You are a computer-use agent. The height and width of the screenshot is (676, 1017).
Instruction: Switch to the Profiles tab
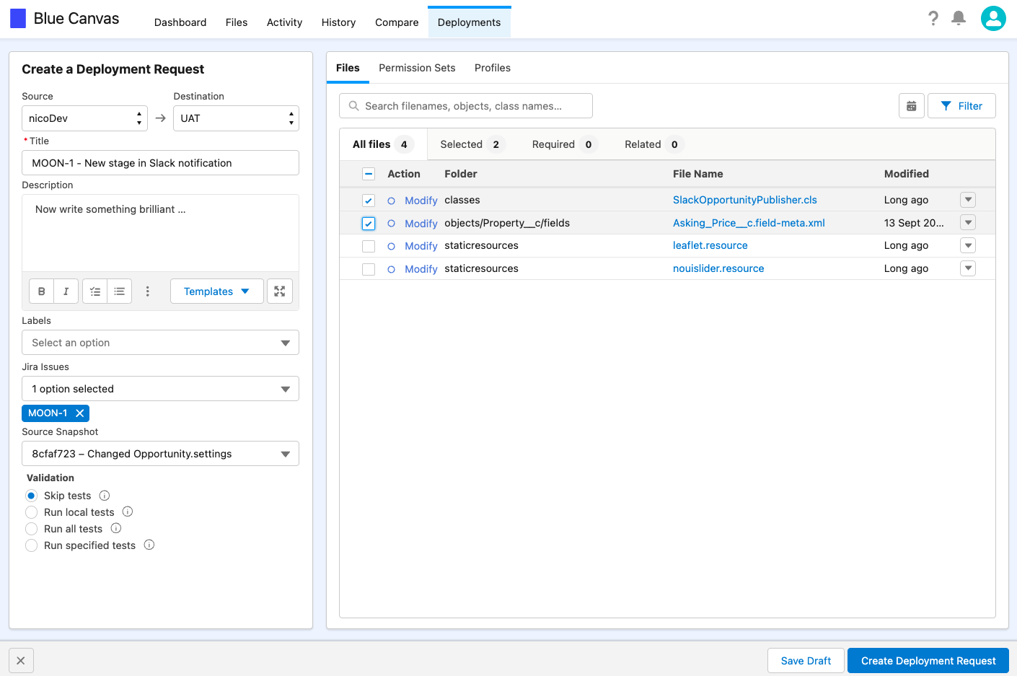tap(493, 68)
